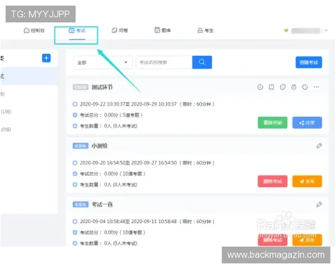
Task: Open the exam titled 考试一百
Action: coord(102,205)
